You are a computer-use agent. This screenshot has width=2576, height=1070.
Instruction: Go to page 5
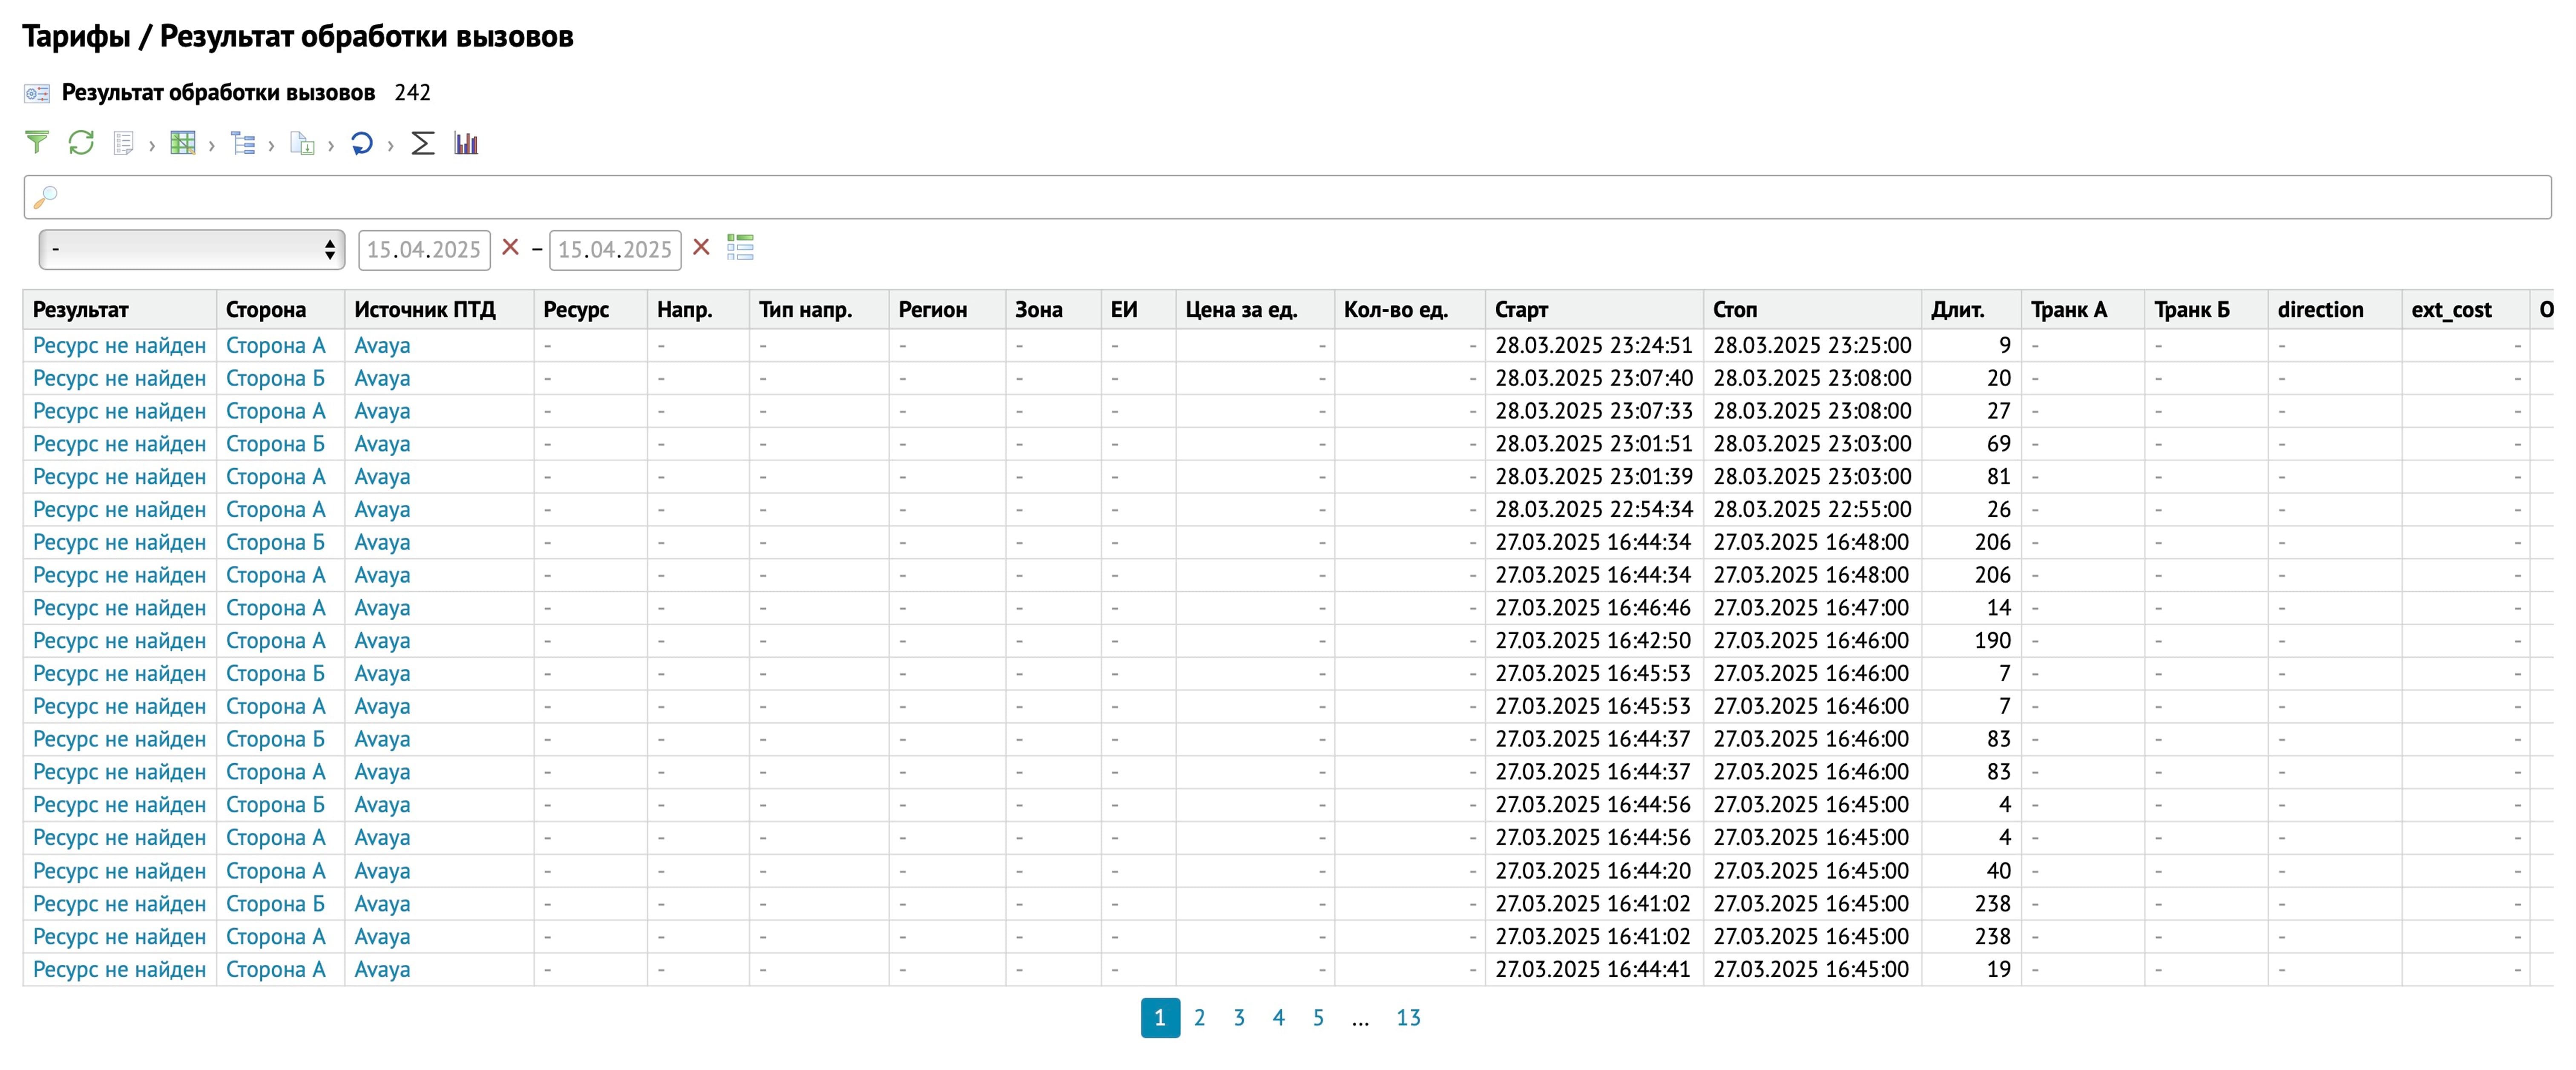[1318, 1018]
